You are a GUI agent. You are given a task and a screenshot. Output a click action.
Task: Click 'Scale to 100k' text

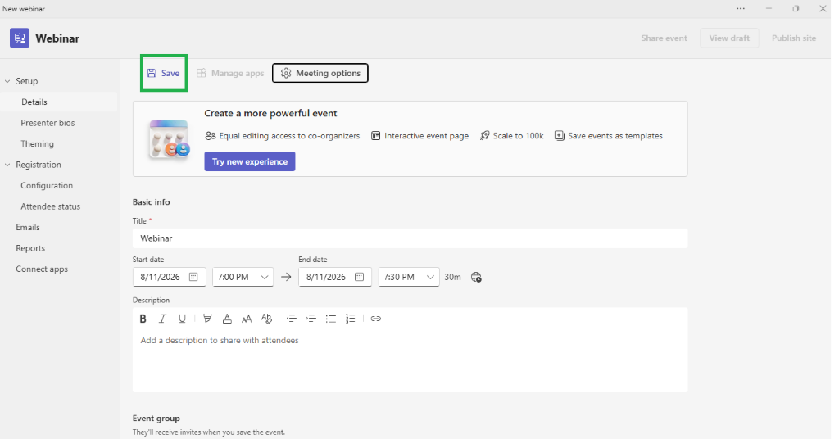[518, 136]
